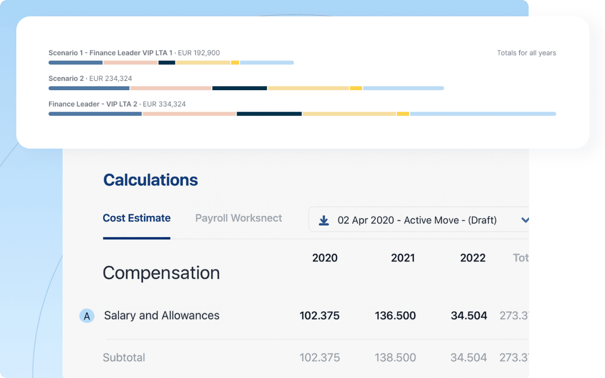Click the 2020 column header
The image size is (605, 378).
pos(325,258)
